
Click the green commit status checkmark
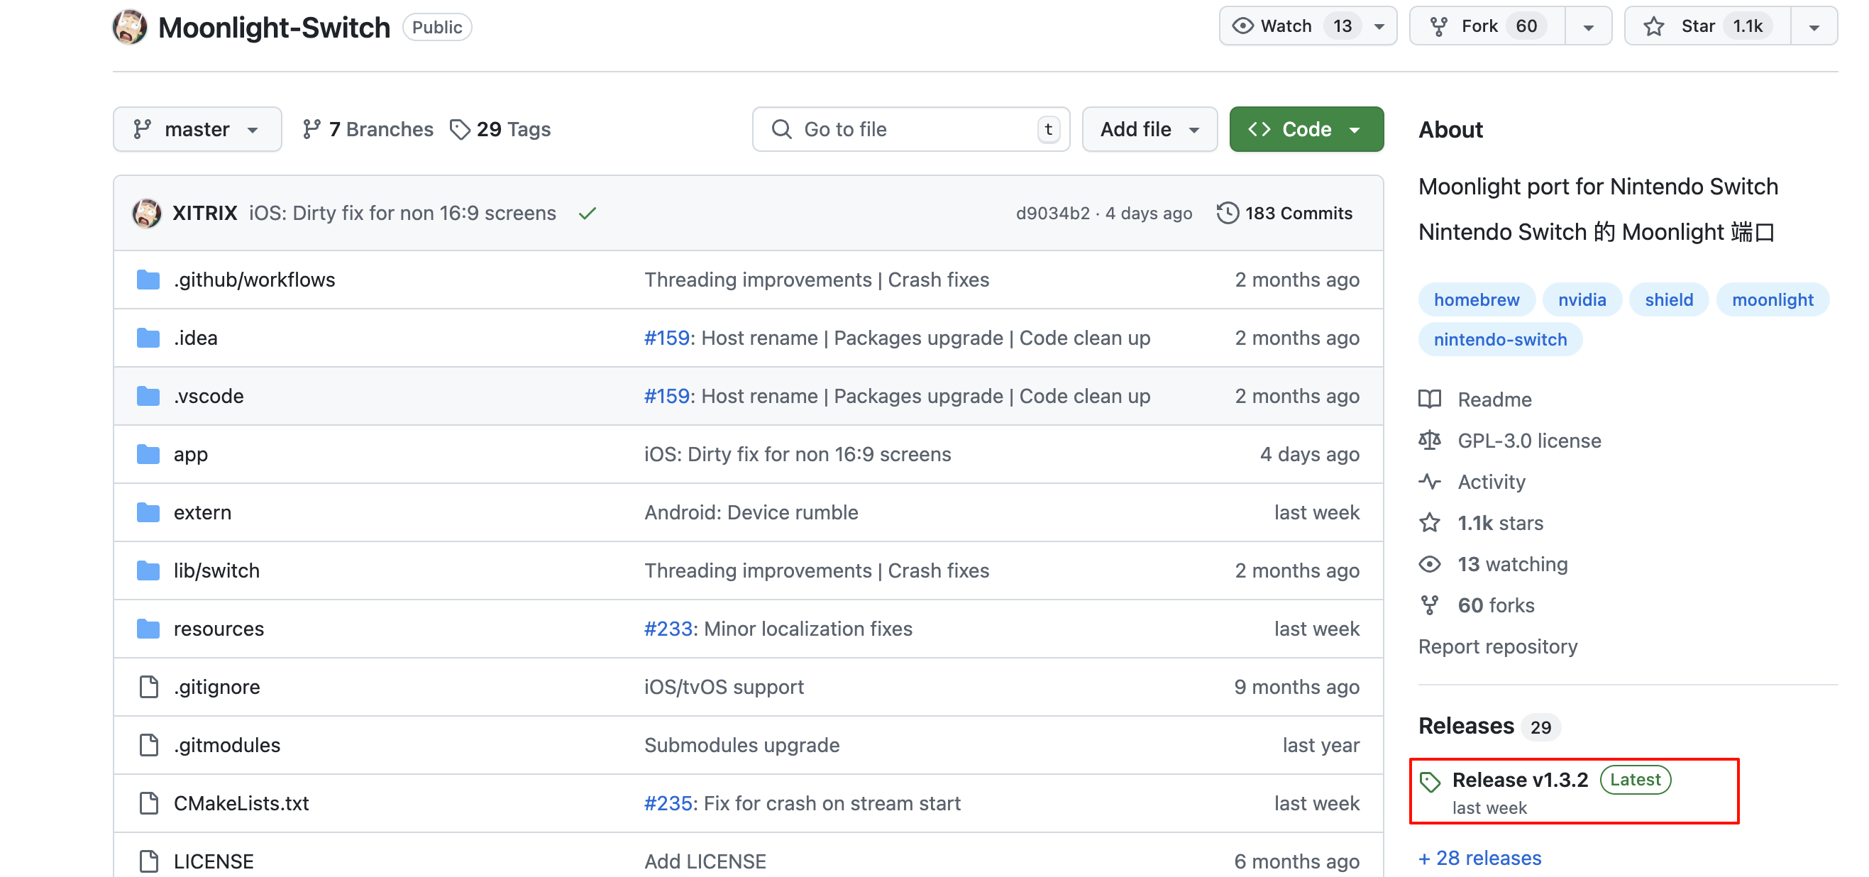587,214
